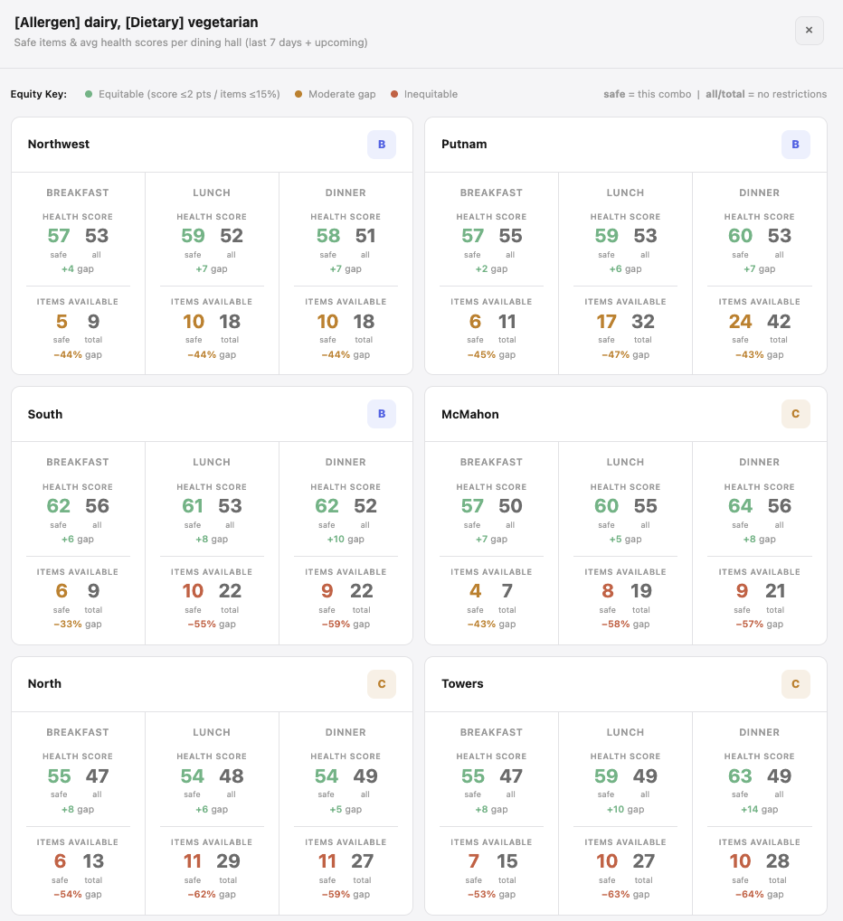This screenshot has width=843, height=921.
Task: Click North breakfast total items count 13
Action: (93, 861)
